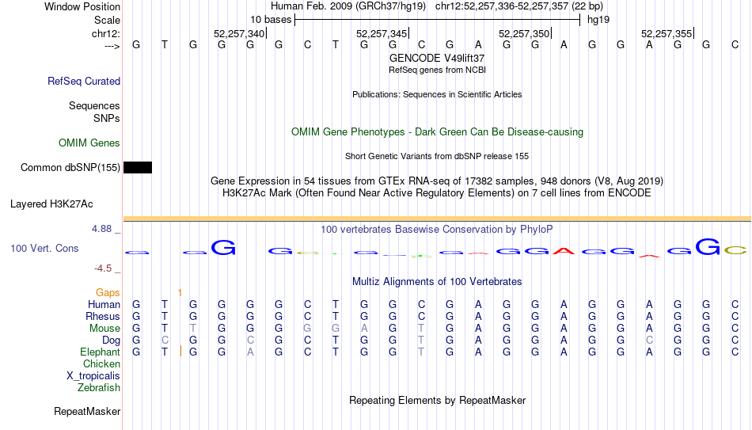Click the orange insertion bar in Elephant row

click(180, 352)
